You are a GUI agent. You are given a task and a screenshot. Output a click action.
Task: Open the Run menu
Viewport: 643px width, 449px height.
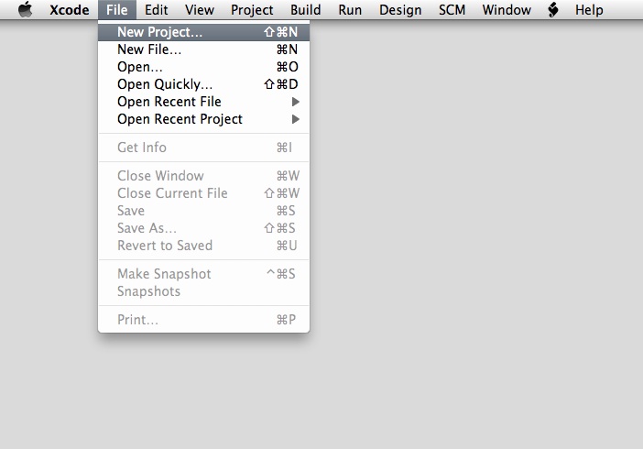pos(350,9)
